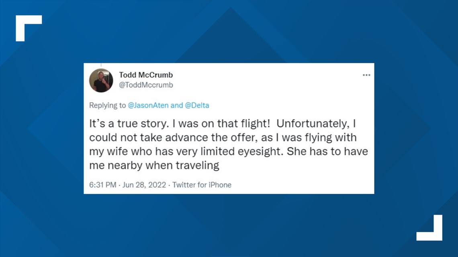
Task: Open the three-dot more options menu
Action: 366,75
